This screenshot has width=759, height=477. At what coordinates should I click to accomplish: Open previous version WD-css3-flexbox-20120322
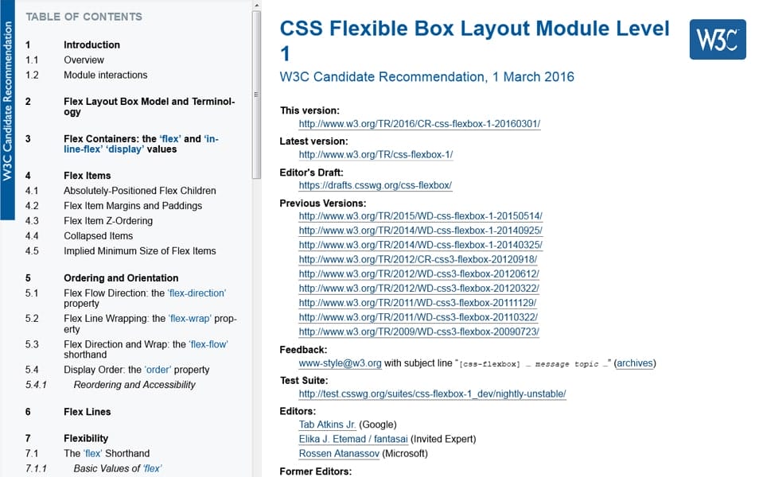click(418, 289)
